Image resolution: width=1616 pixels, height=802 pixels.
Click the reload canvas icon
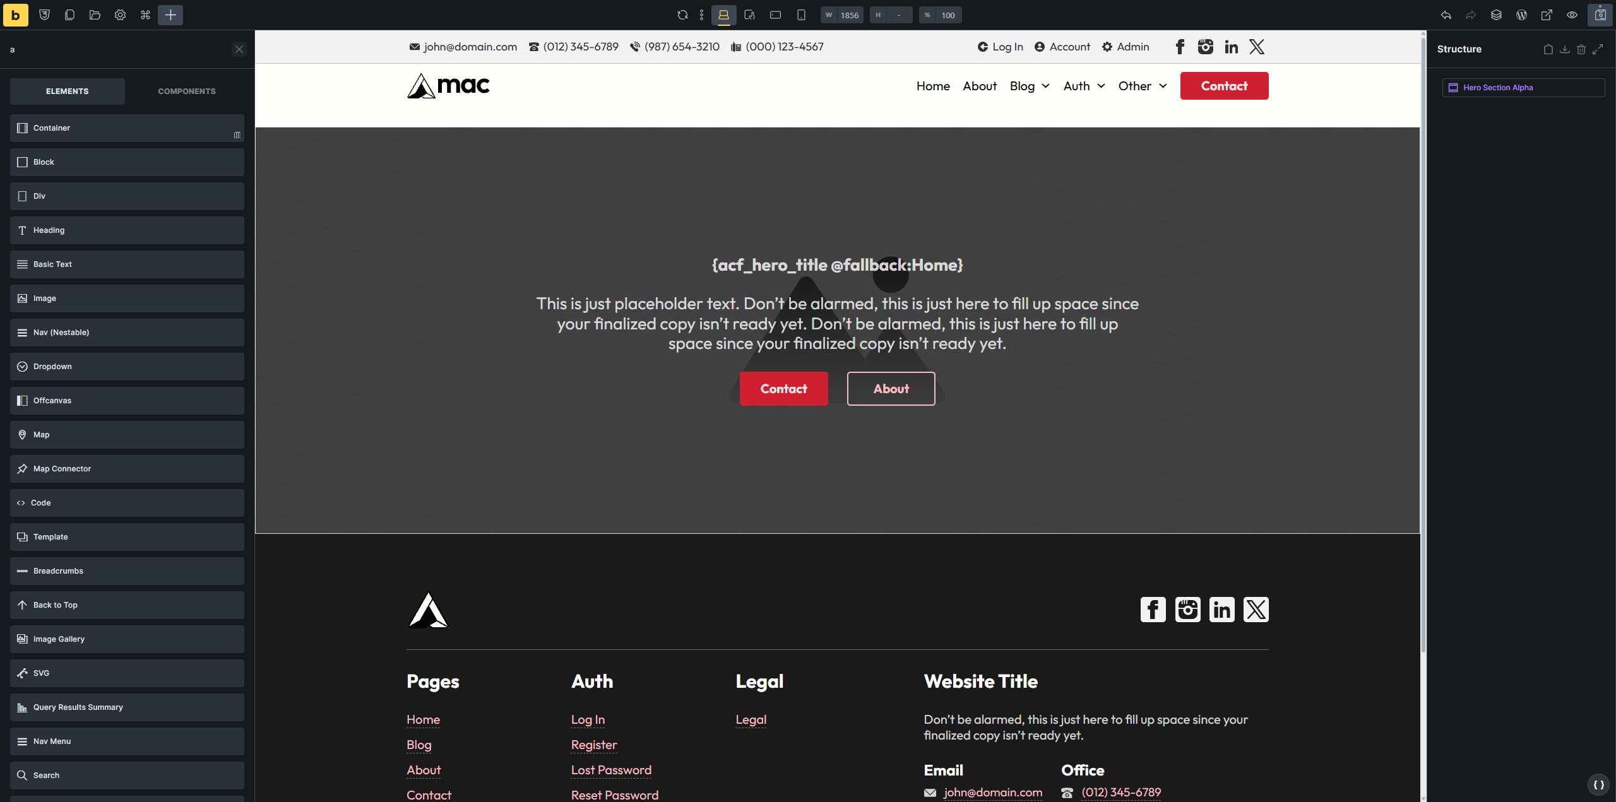(x=682, y=15)
